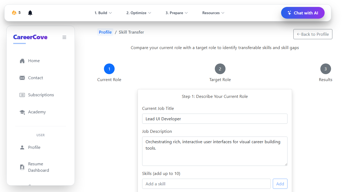Click Back to Profile button
342x192 pixels.
[313, 34]
